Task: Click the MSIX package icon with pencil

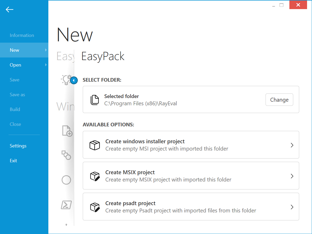Action: [95, 176]
